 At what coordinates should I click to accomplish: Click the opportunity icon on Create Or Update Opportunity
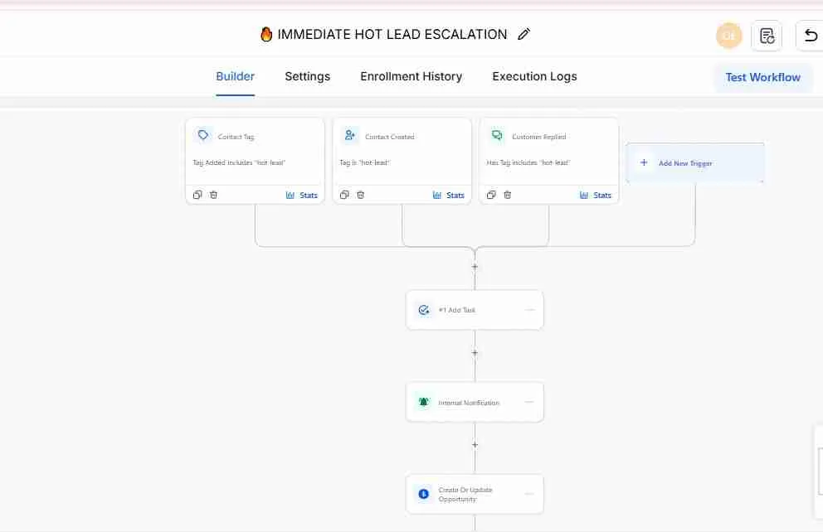(424, 494)
